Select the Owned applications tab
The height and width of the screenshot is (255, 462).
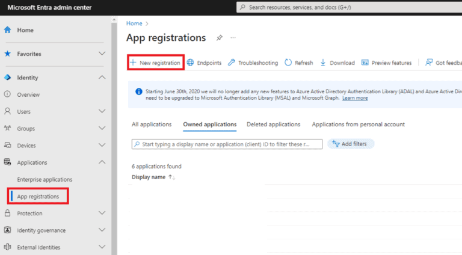(210, 124)
